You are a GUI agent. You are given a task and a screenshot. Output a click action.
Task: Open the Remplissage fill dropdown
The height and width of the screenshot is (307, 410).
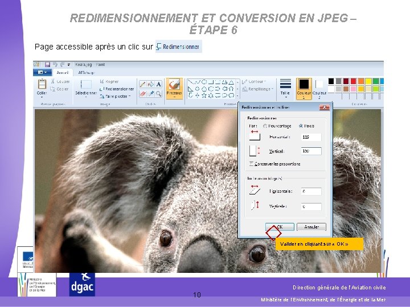click(257, 89)
